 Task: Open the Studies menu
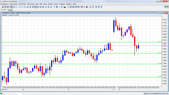coord(50,4)
